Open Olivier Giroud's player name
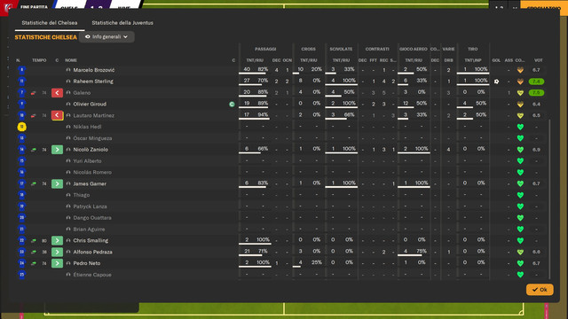This screenshot has width=568, height=319. tap(90, 105)
